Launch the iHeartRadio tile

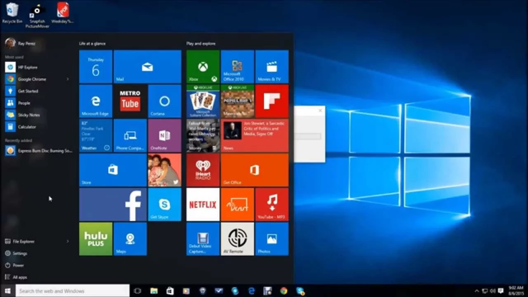203,170
